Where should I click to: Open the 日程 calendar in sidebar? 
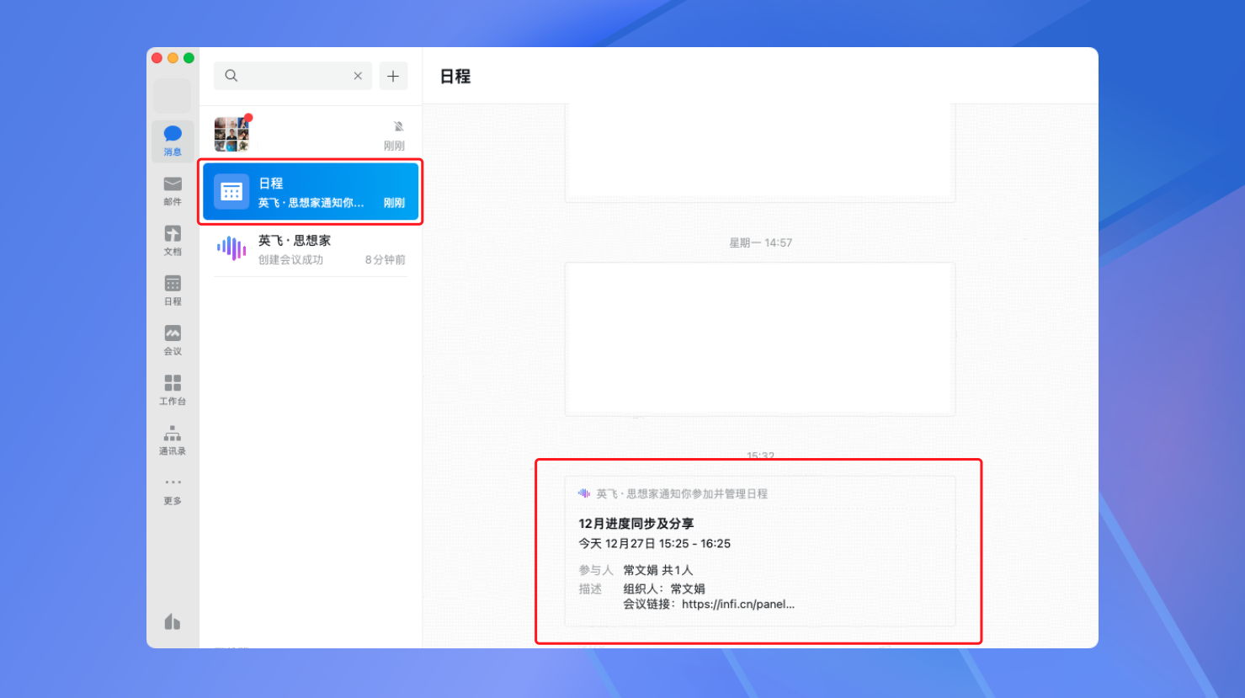(x=173, y=290)
